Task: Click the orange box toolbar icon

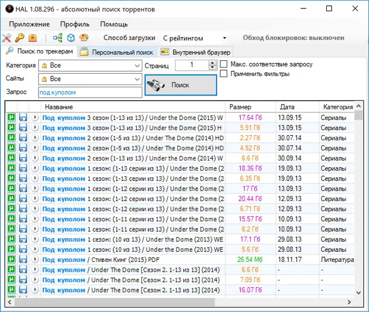Action: (33, 37)
